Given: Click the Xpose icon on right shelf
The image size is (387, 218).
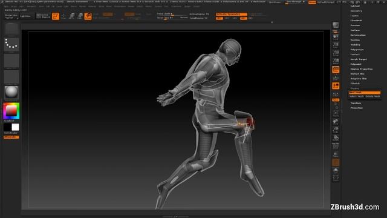Looking at the screenshot, I should pos(336,178).
